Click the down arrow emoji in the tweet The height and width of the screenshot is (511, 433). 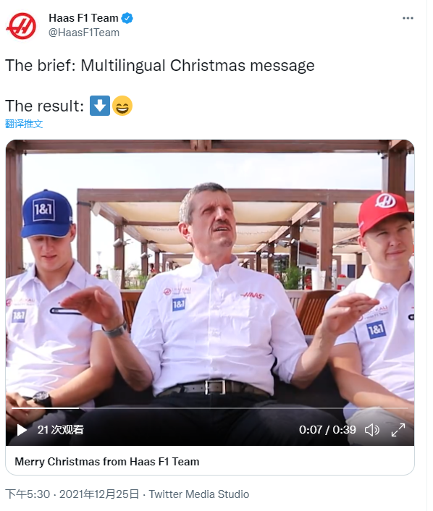pos(100,106)
